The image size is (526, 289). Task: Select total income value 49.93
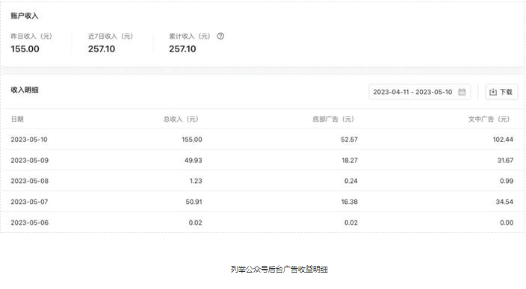[194, 161]
